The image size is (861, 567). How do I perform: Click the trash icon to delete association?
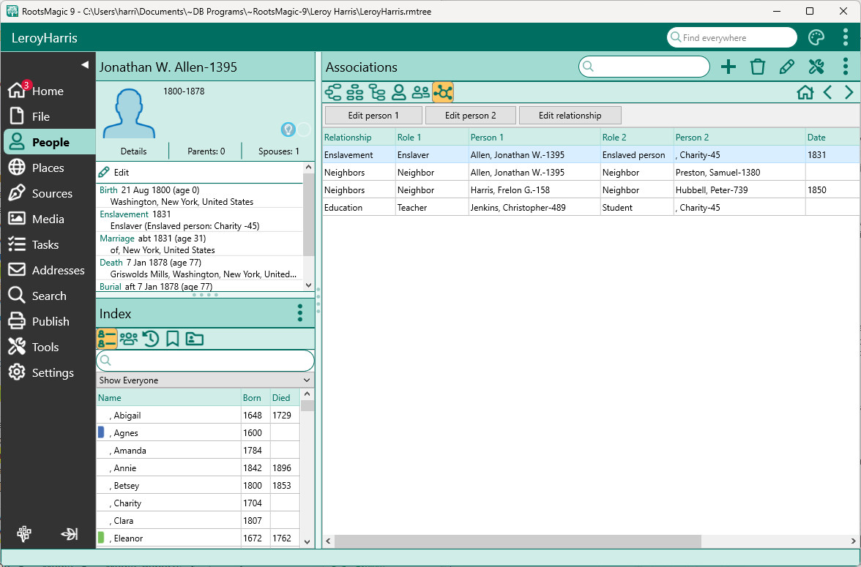click(x=758, y=67)
